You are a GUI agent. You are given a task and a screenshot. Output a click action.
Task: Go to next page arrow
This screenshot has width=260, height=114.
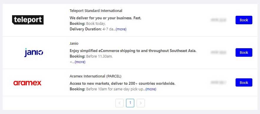[141, 103]
